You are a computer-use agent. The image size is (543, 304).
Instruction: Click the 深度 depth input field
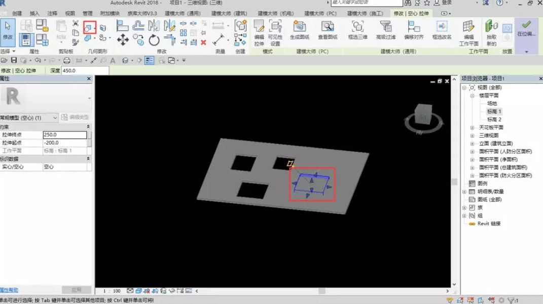[84, 71]
